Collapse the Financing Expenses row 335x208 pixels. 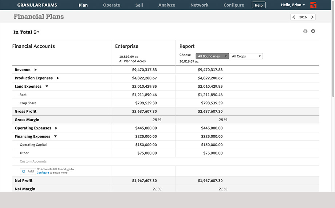pyautogui.click(x=55, y=136)
